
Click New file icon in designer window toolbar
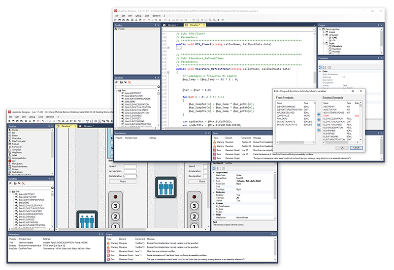[x=9, y=121]
